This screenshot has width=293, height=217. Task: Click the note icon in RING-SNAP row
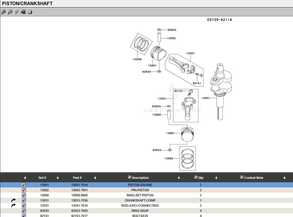tap(24, 211)
